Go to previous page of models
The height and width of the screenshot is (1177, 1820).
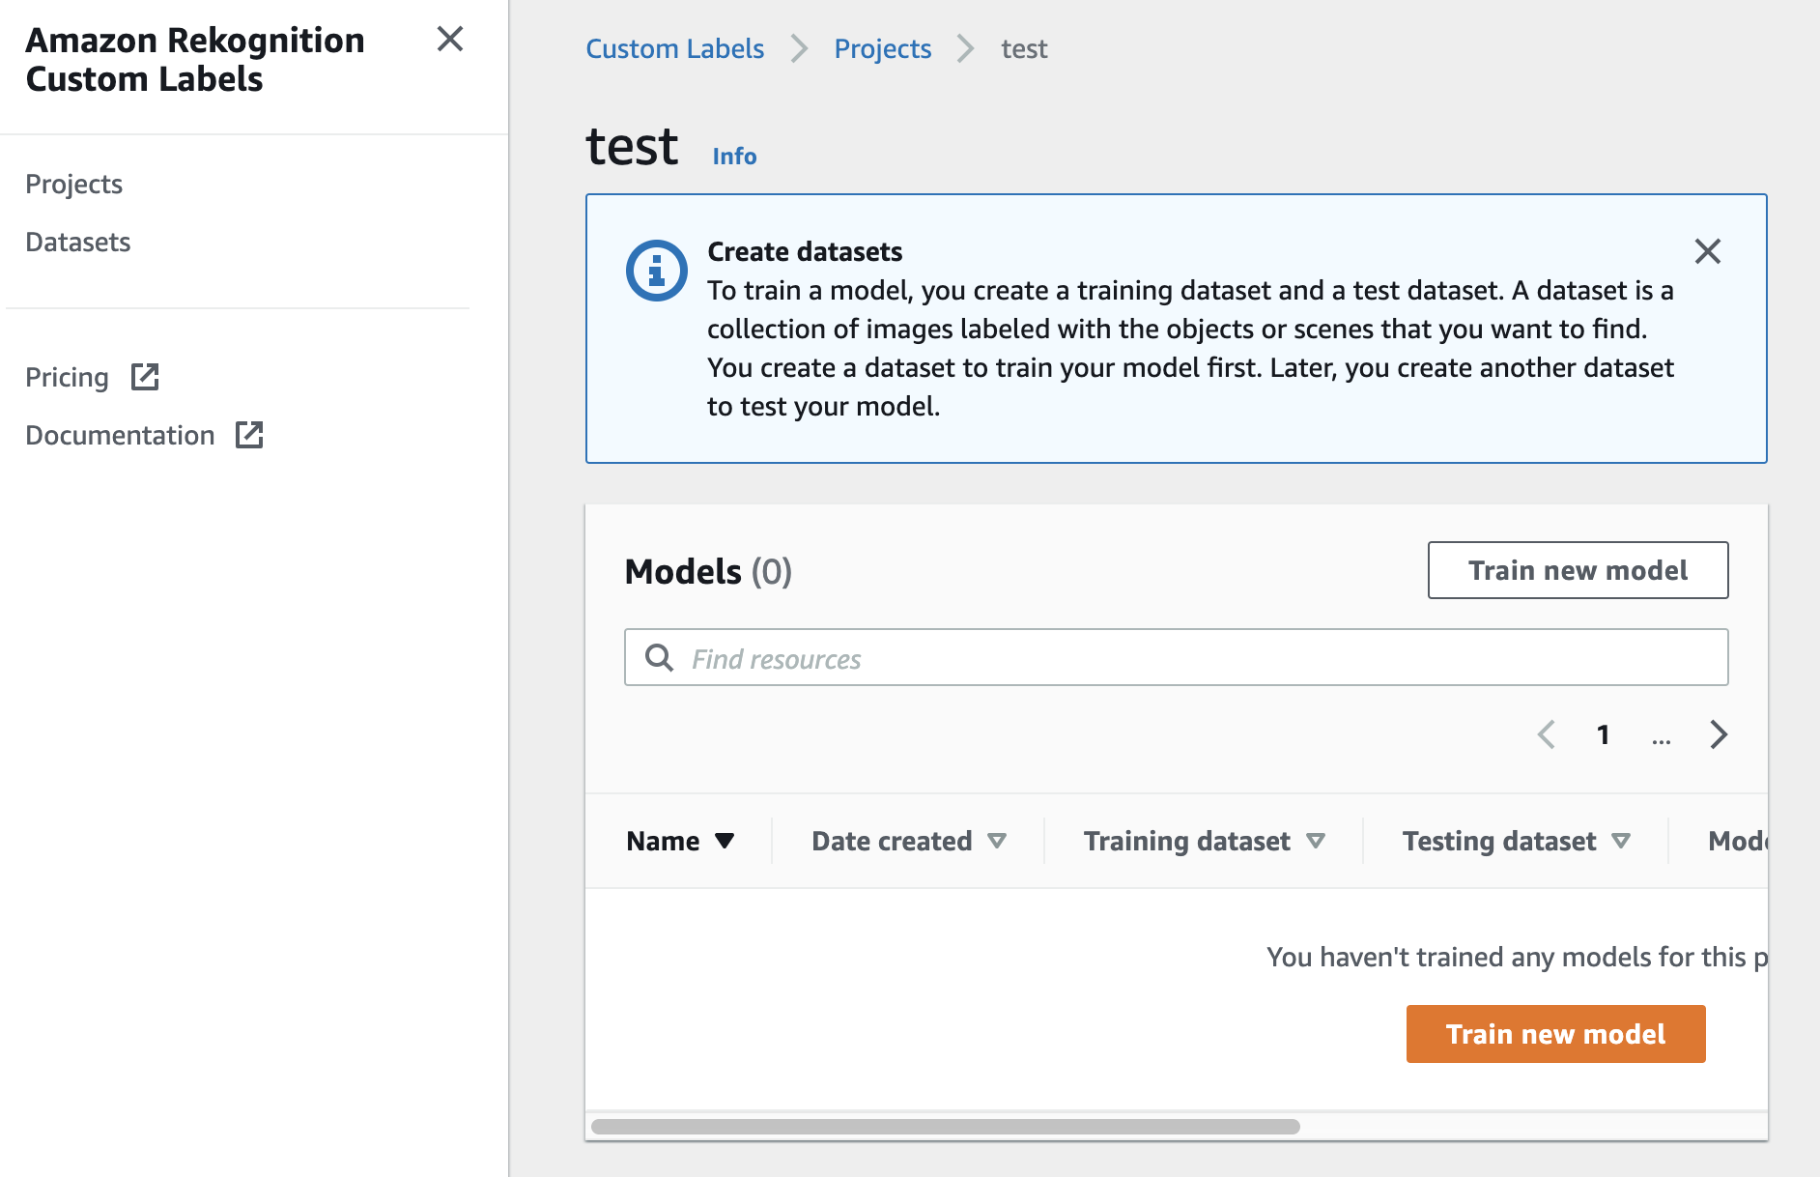(x=1547, y=734)
